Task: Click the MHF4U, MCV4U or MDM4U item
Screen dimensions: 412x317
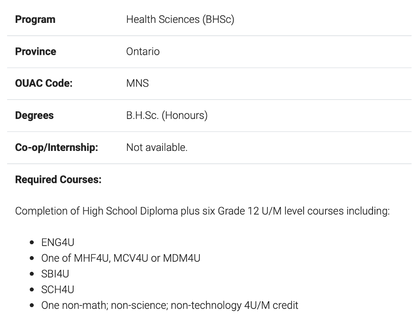Action: [121, 258]
